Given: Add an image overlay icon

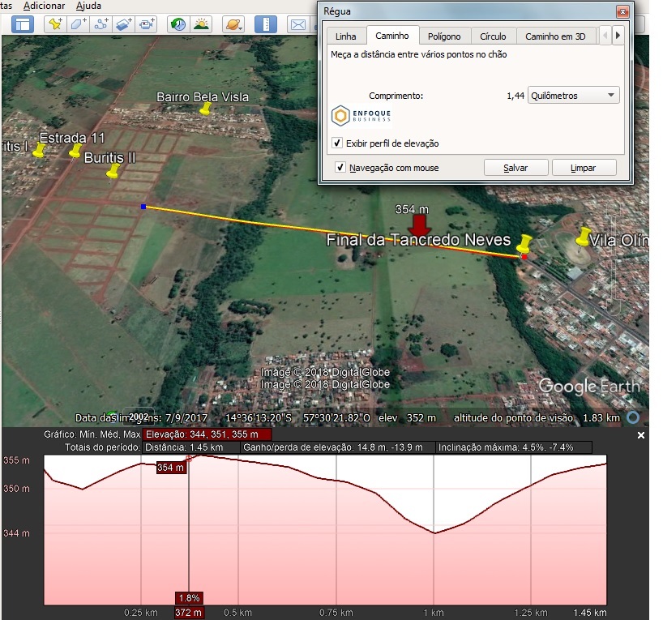Looking at the screenshot, I should click(123, 24).
